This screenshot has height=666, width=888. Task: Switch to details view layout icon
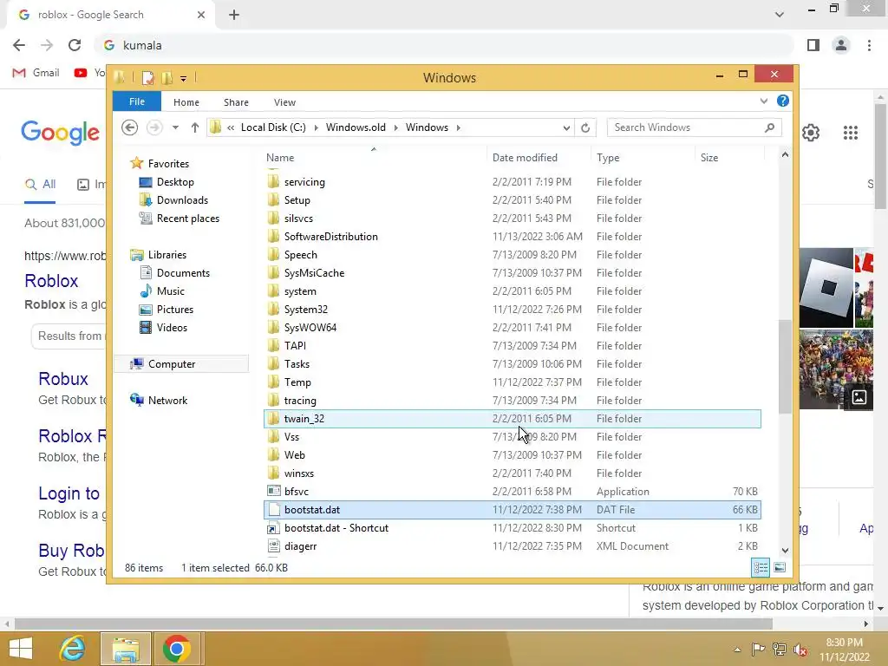[x=761, y=567]
